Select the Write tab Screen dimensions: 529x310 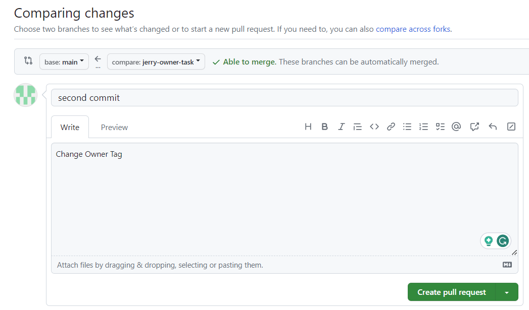click(x=70, y=128)
